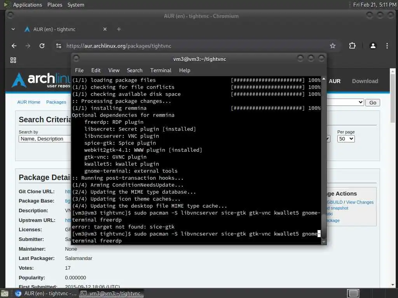Reload the AUR page
This screenshot has height=298, width=398.
click(x=42, y=46)
